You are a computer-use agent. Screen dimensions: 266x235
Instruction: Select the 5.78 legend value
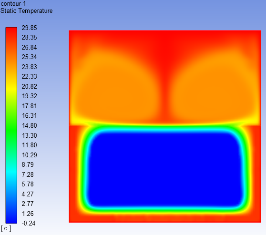[28, 184]
